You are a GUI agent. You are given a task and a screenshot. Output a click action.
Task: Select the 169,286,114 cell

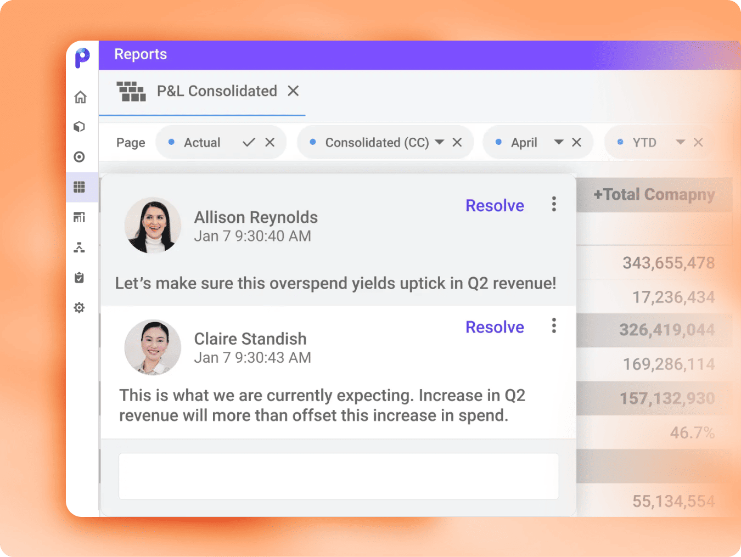tap(669, 364)
